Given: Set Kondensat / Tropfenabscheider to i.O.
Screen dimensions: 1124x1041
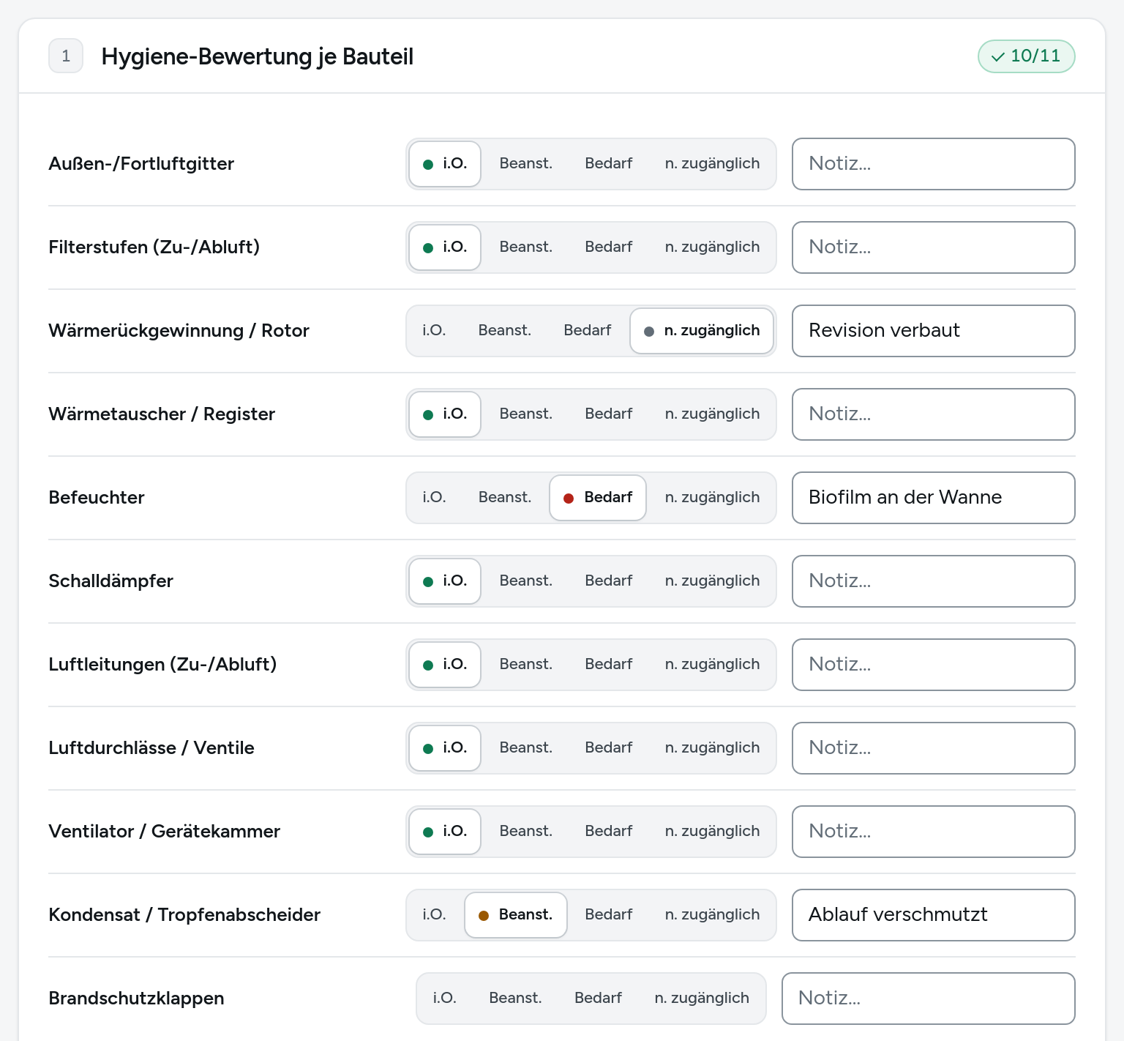Looking at the screenshot, I should pyautogui.click(x=434, y=915).
